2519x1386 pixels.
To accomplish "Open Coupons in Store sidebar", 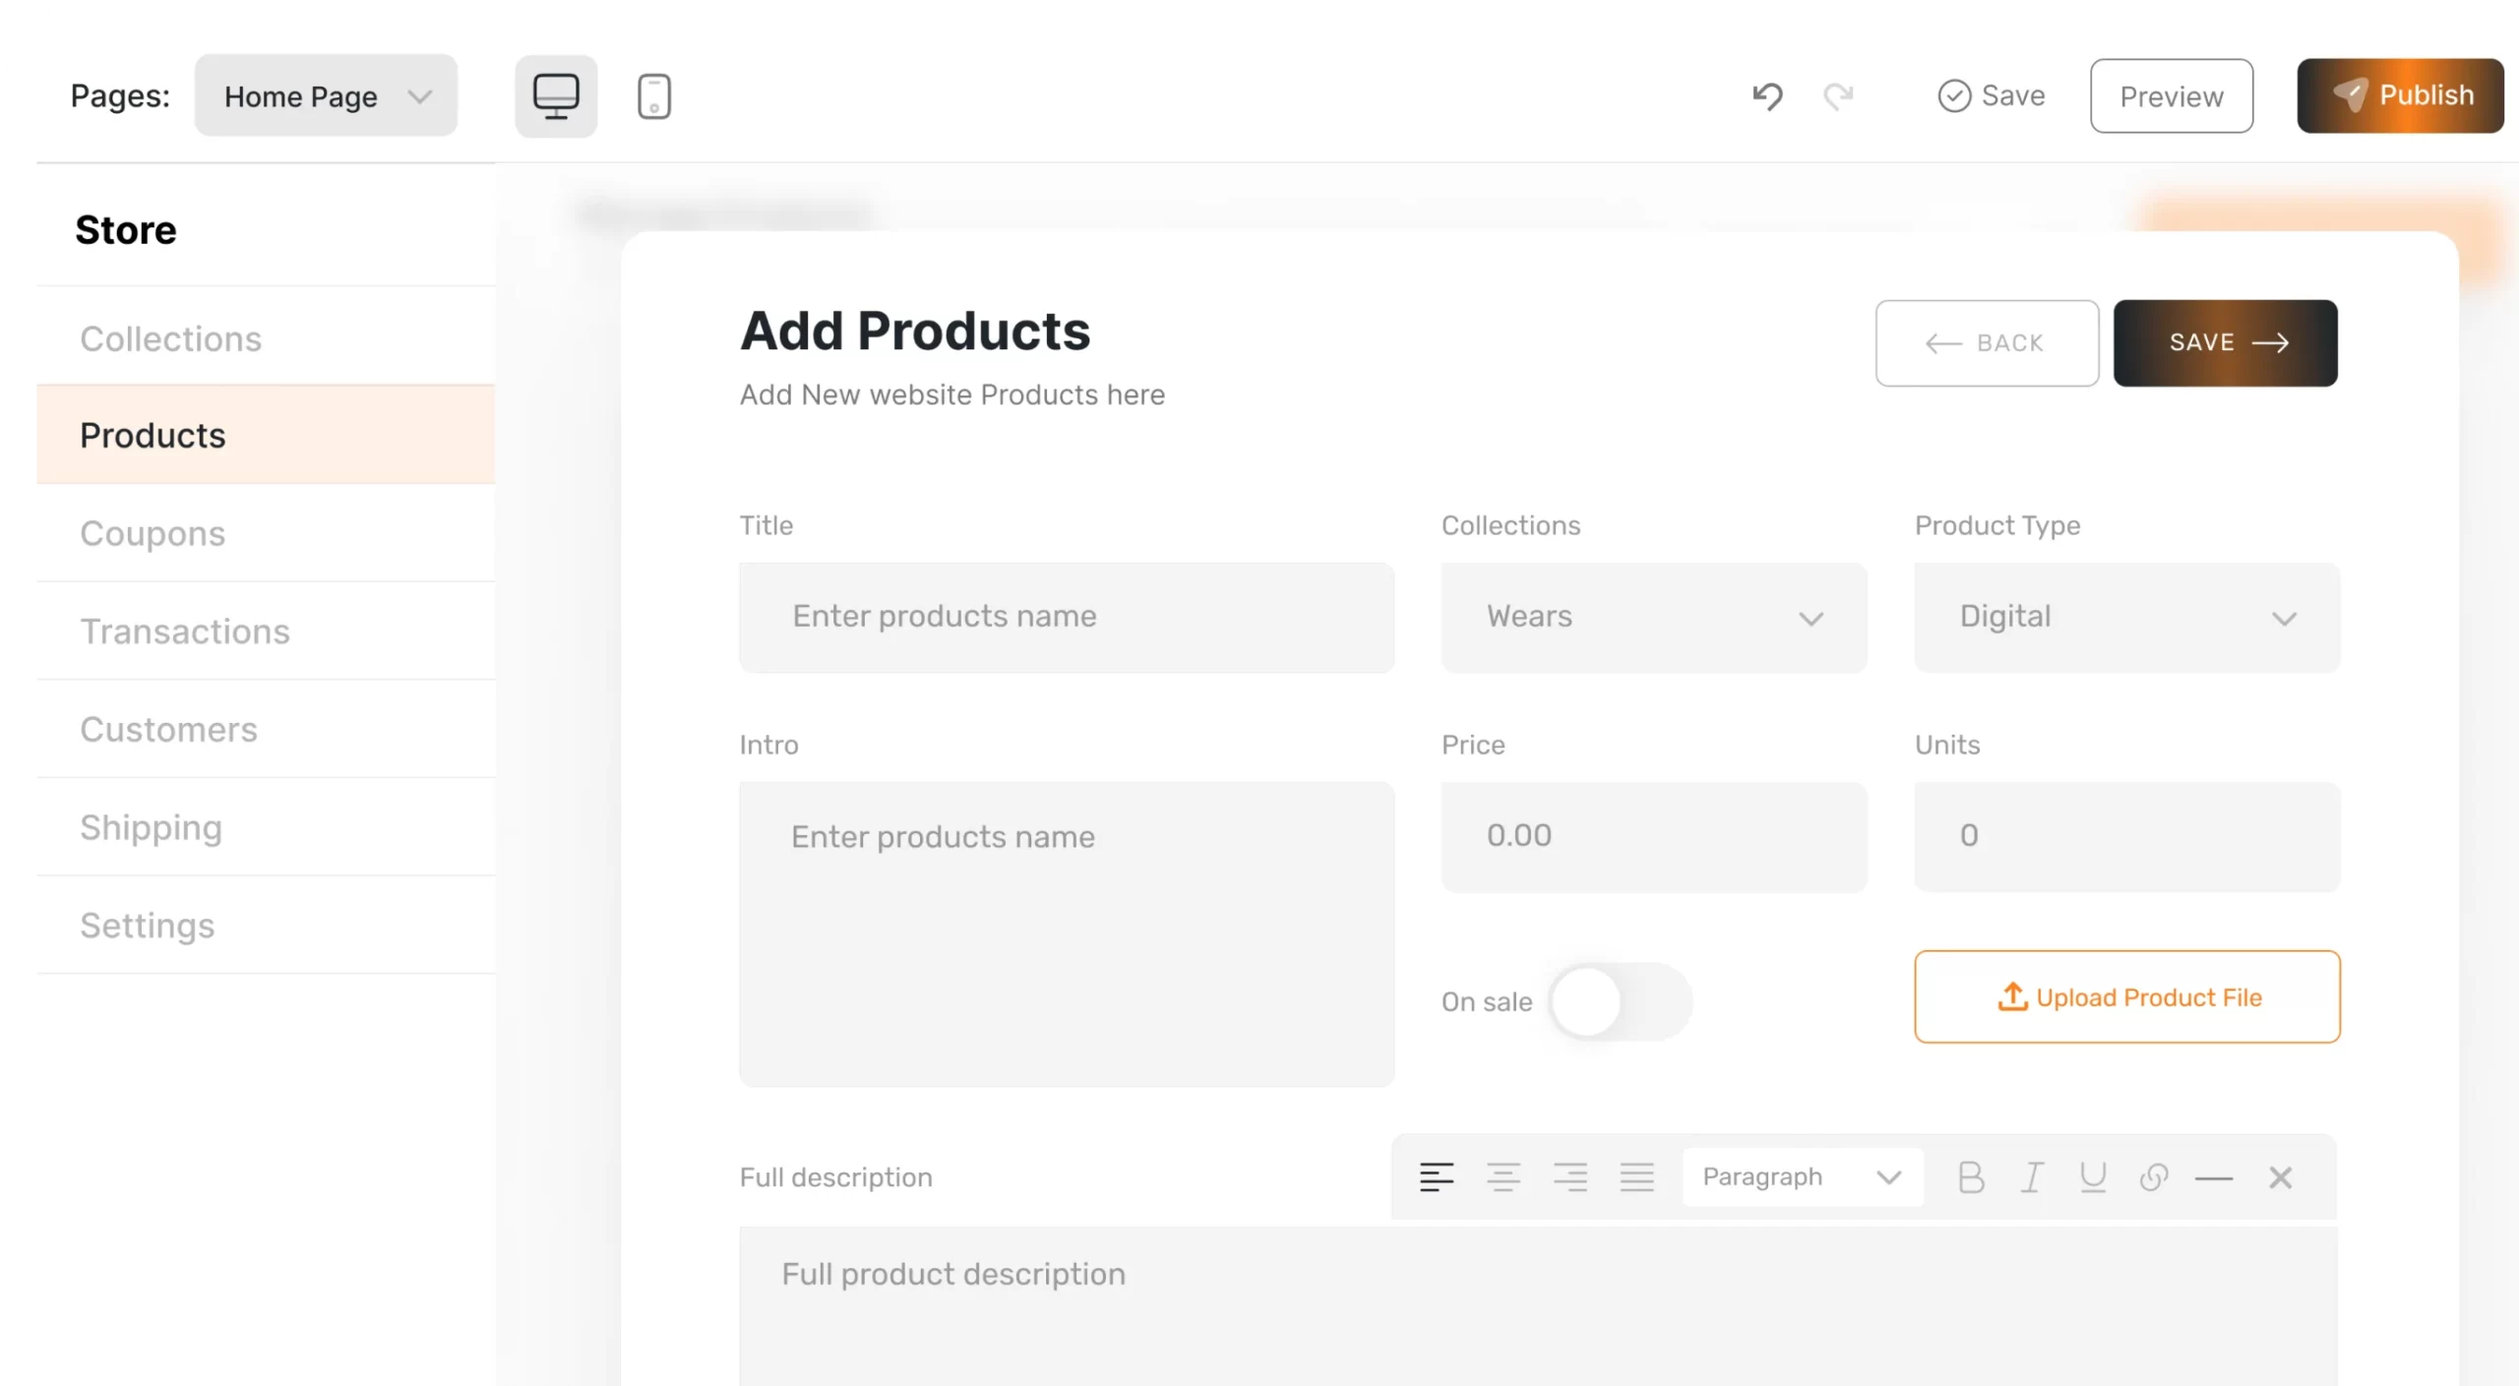I will point(153,533).
